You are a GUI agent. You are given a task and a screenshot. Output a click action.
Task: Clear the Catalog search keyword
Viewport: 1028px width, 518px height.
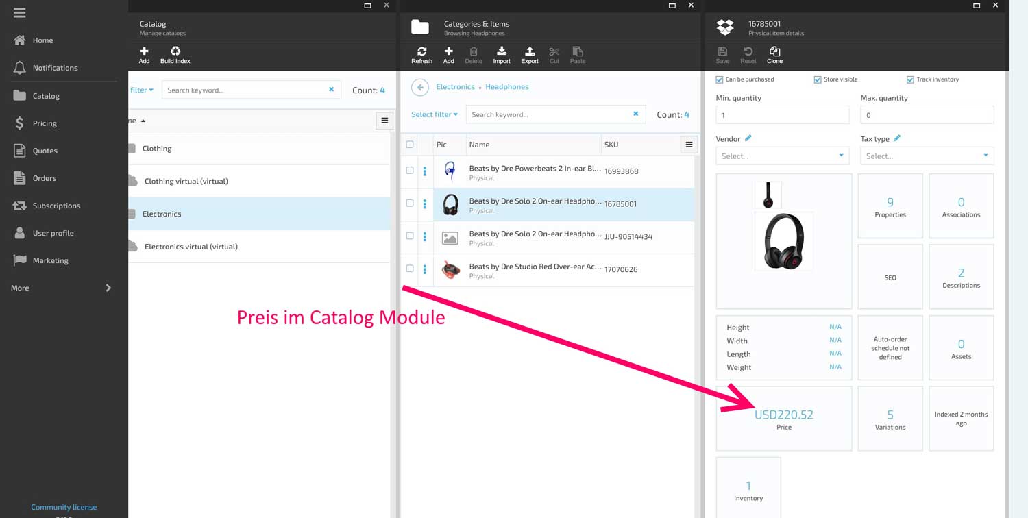tap(332, 90)
